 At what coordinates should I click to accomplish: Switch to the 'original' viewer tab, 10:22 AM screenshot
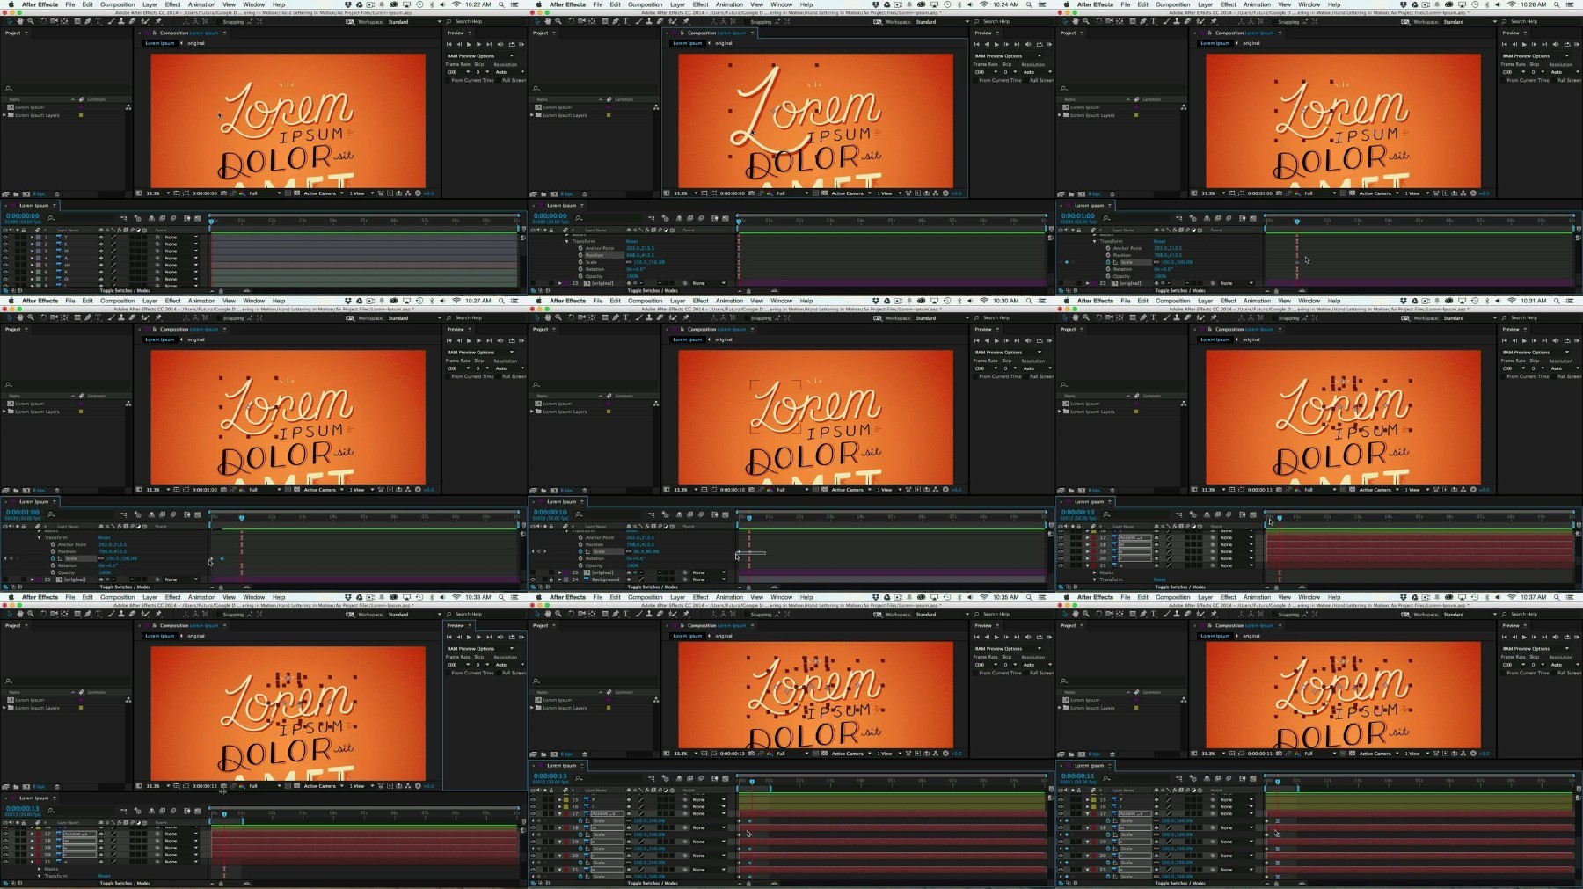195,42
